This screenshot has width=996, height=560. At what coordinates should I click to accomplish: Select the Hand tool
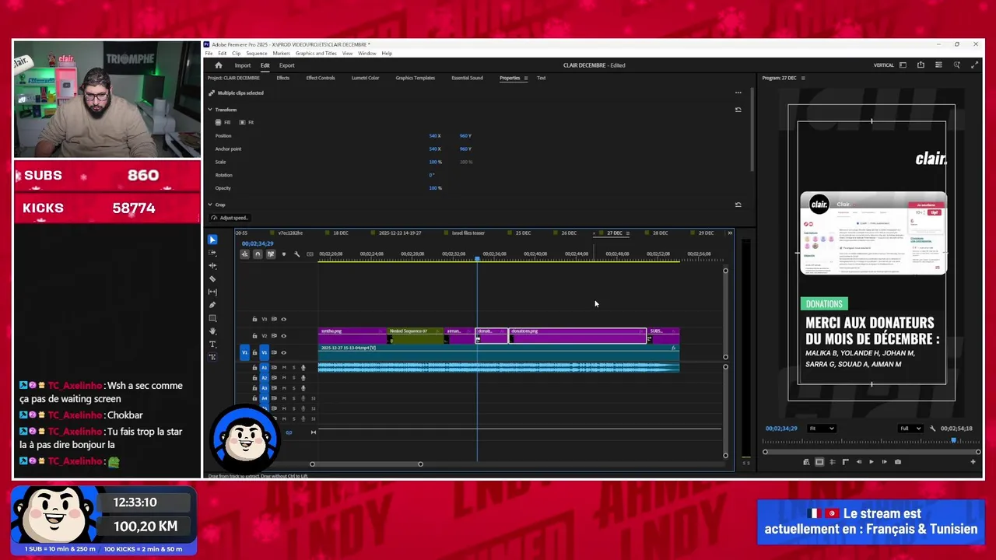tap(212, 331)
